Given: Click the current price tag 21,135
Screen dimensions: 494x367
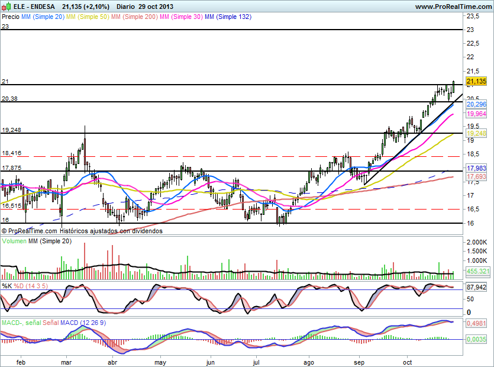Looking at the screenshot, I should pyautogui.click(x=476, y=81).
